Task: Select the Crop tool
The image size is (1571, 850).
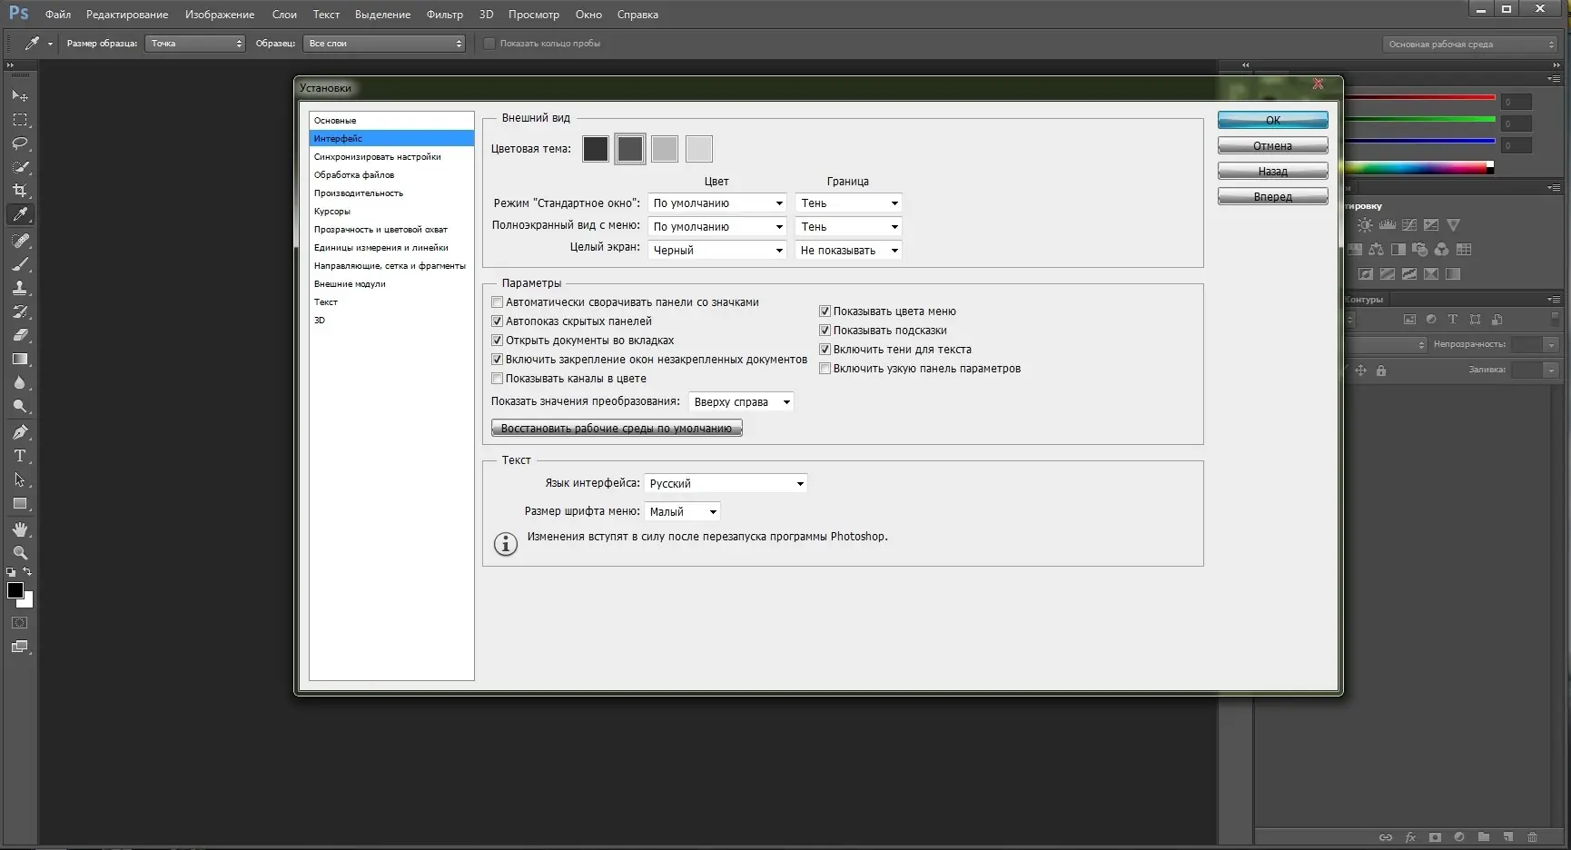Action: (x=19, y=191)
